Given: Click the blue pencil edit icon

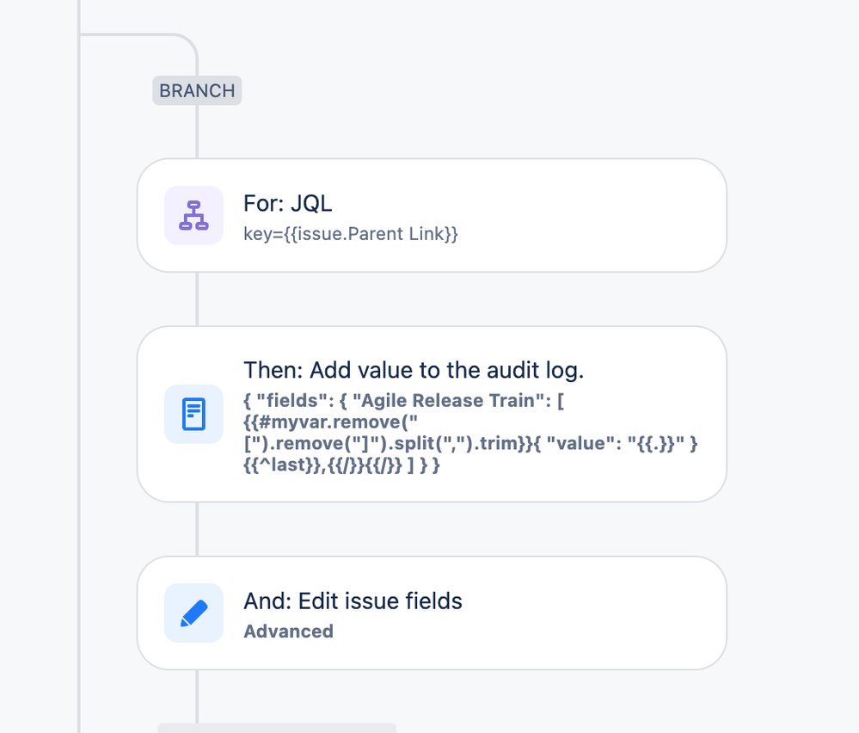Looking at the screenshot, I should point(193,613).
